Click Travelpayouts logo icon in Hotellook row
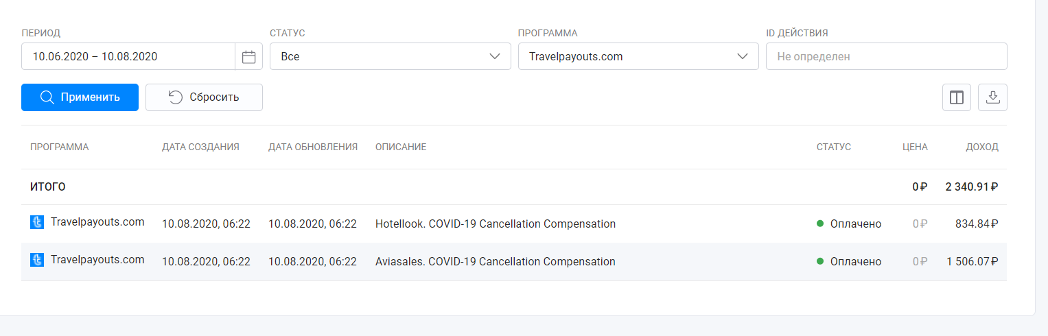1048x336 pixels. 37,222
